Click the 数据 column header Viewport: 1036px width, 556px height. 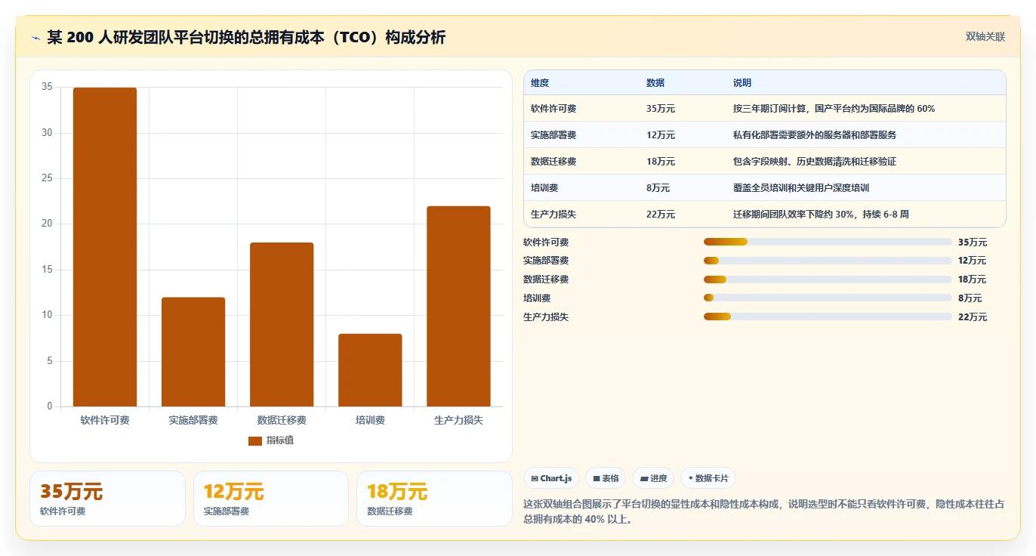[x=655, y=83]
